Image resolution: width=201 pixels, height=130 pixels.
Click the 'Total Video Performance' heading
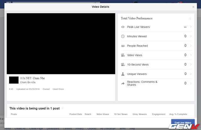(x=137, y=18)
